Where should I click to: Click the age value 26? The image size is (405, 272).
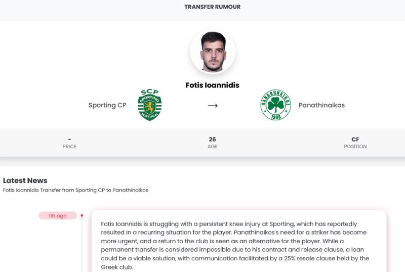click(213, 139)
